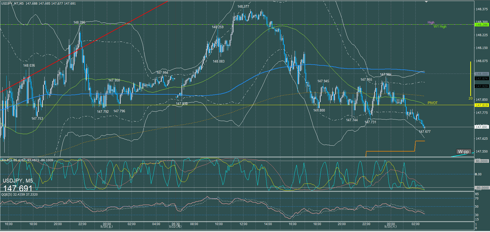
Task: Click the 12:00 time axis label
Action: tap(243, 224)
